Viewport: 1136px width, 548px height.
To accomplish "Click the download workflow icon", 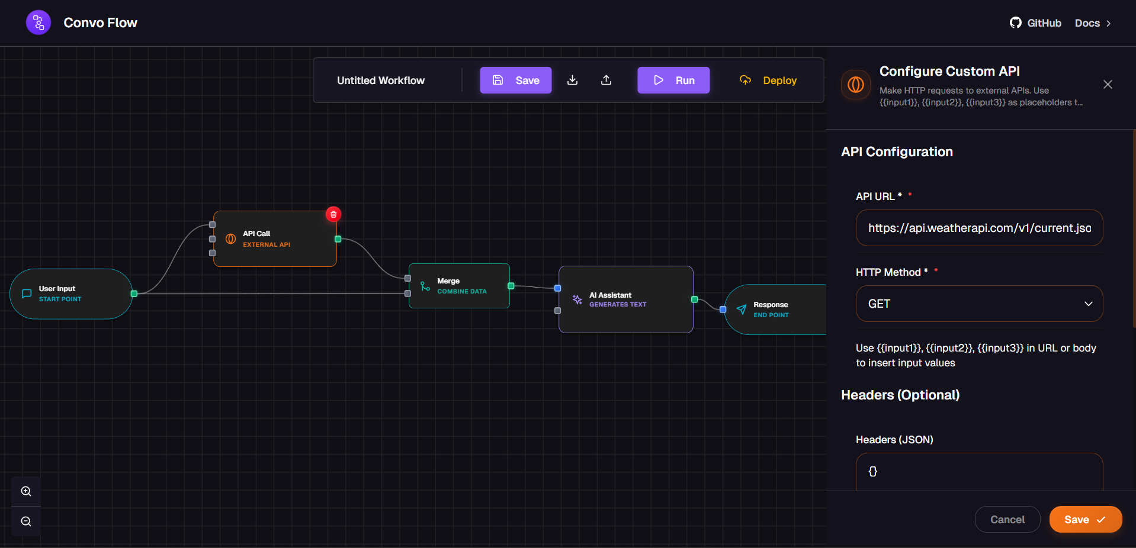I will [x=572, y=80].
